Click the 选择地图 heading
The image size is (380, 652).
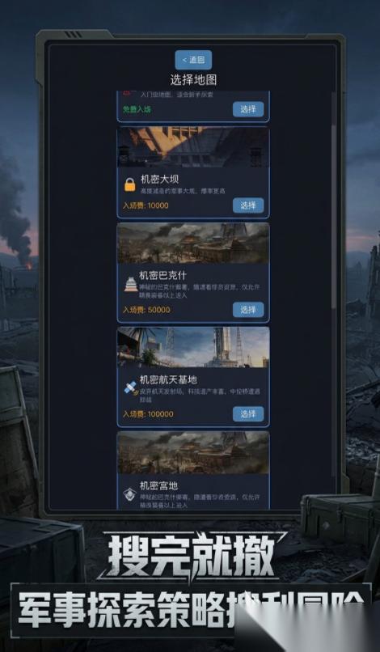pyautogui.click(x=193, y=79)
